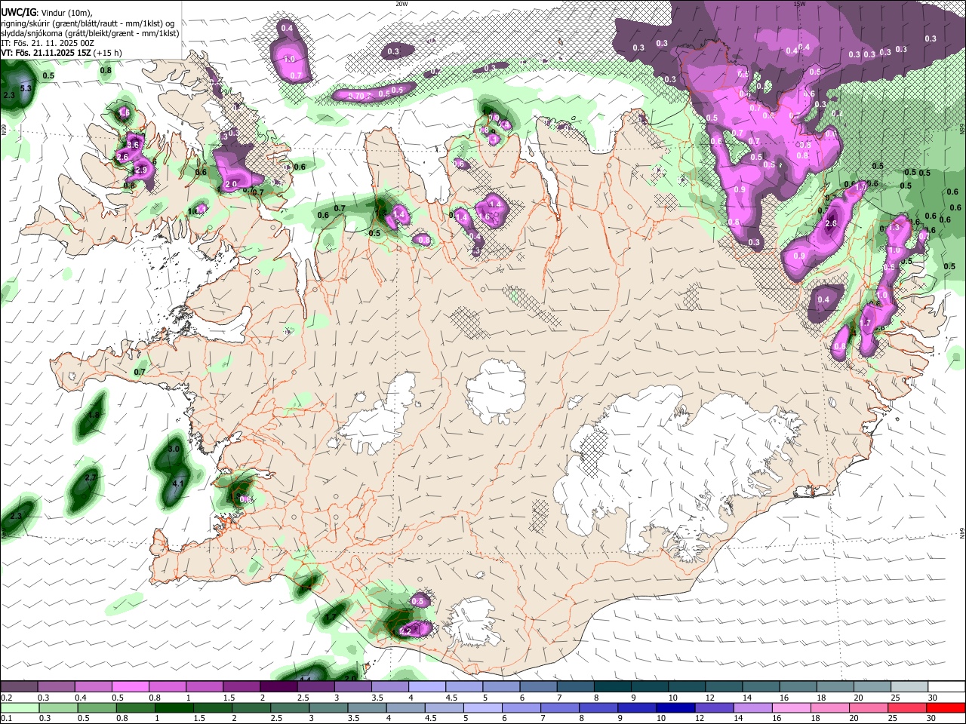Click the 2.0 snowfall value on the map
This screenshot has width=966, height=724.
(x=231, y=184)
